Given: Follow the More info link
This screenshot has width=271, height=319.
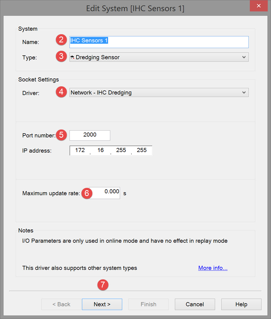Looking at the screenshot, I should click(213, 268).
